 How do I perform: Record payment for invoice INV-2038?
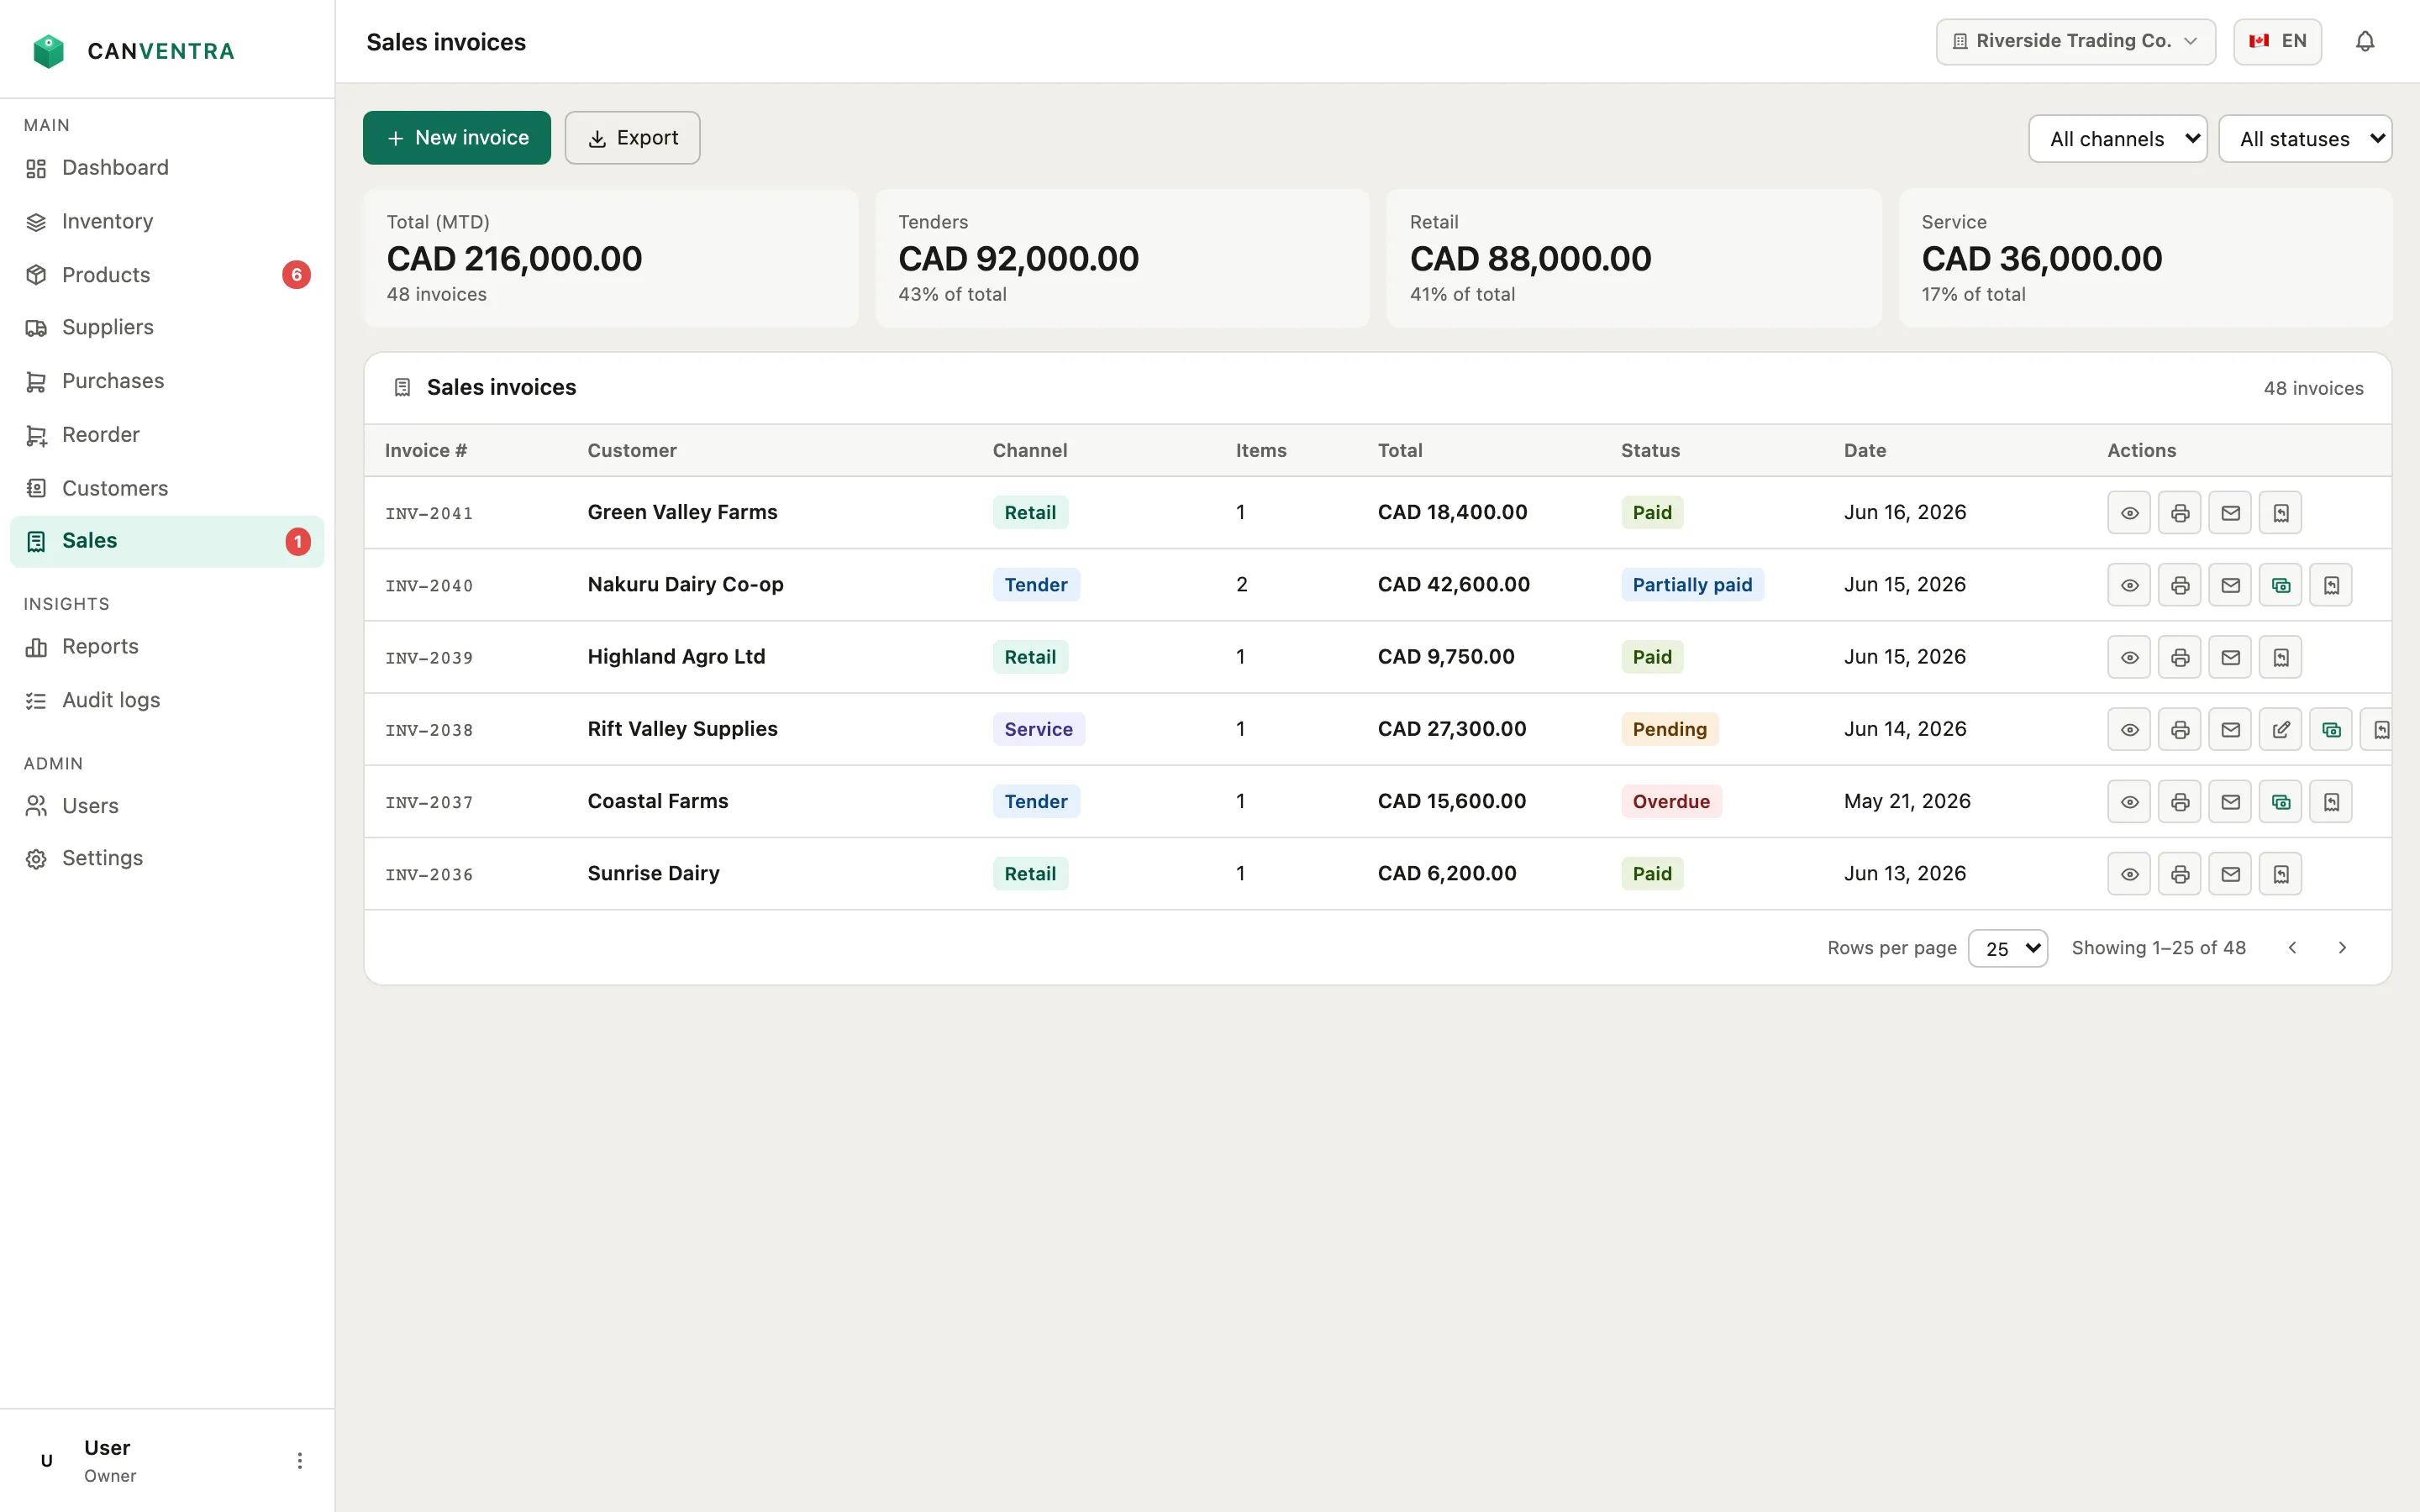pos(2331,729)
